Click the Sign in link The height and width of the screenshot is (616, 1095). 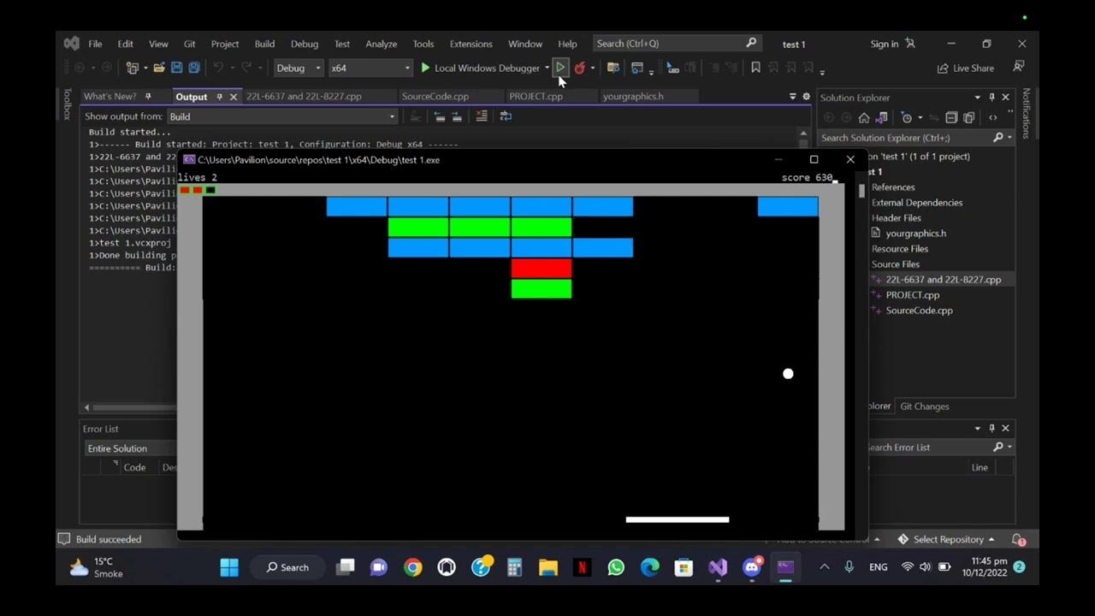(885, 44)
